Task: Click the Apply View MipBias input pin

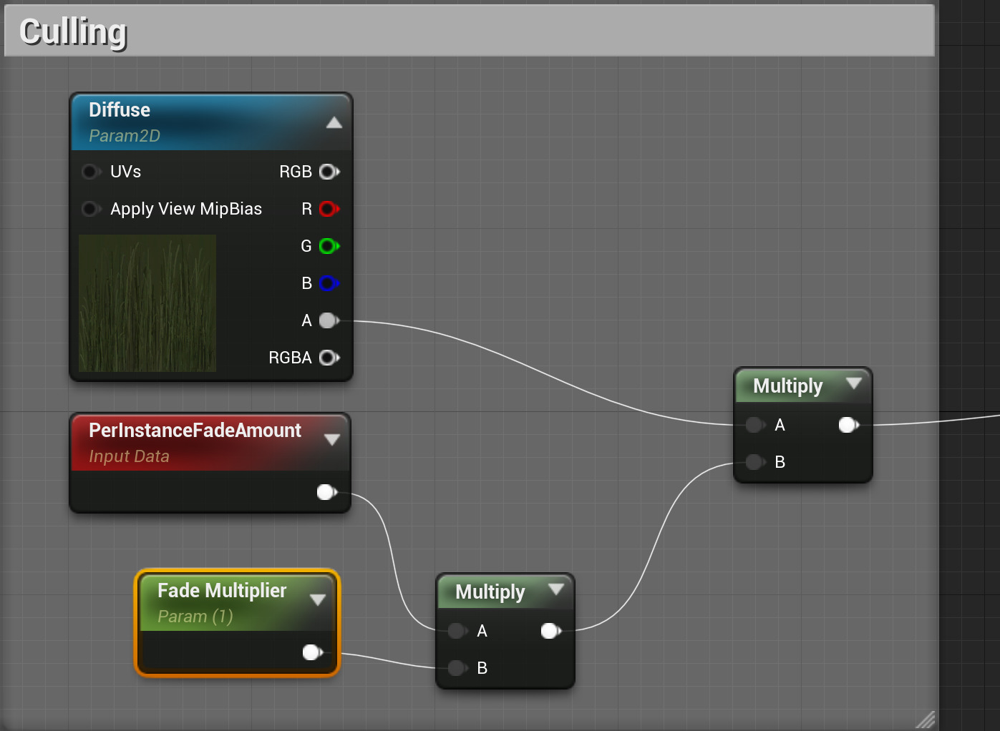Action: pos(91,209)
